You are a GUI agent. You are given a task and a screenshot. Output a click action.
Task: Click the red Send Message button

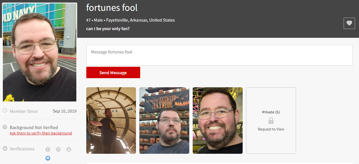pyautogui.click(x=113, y=72)
